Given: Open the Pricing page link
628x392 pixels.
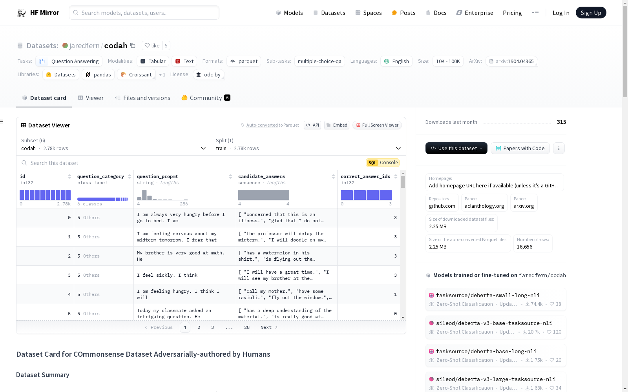Looking at the screenshot, I should 512,13.
